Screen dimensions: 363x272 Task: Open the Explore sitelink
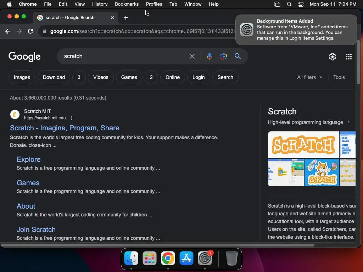pos(28,159)
